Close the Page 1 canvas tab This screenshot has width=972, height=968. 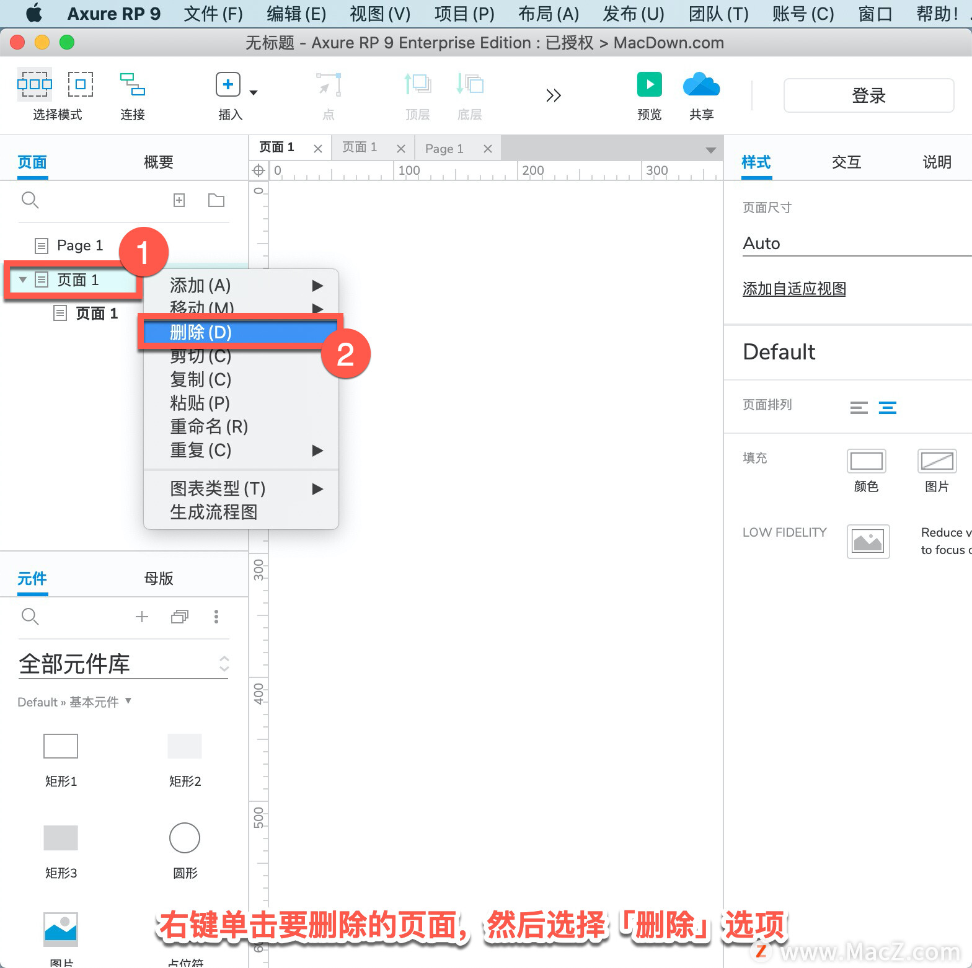(x=488, y=149)
